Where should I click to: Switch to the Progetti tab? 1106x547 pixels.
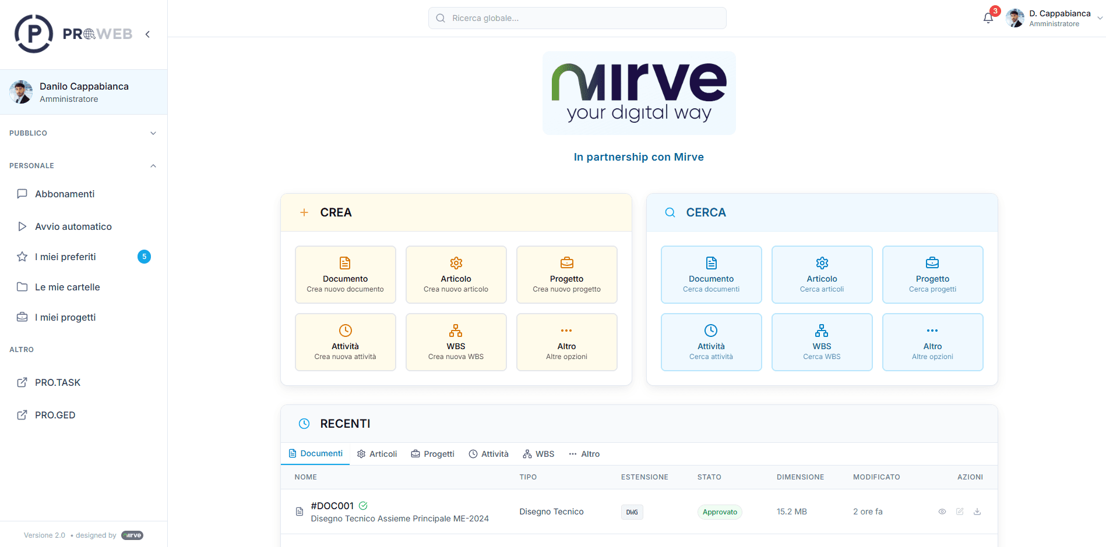[x=432, y=454]
